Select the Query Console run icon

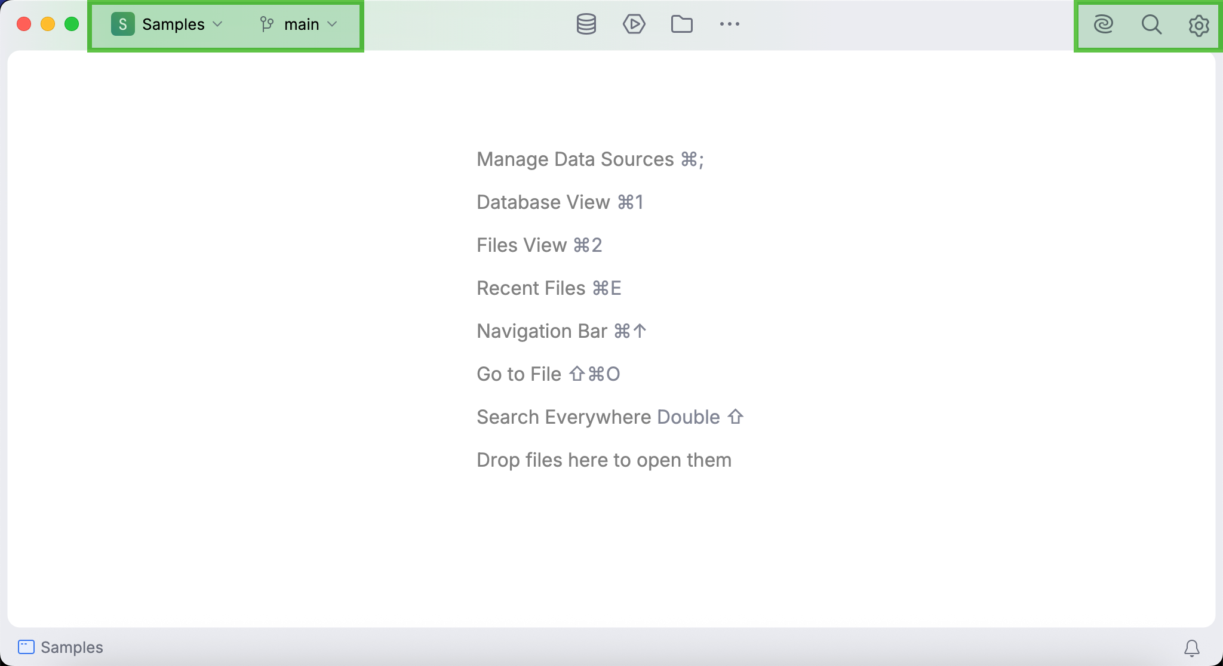(x=634, y=24)
